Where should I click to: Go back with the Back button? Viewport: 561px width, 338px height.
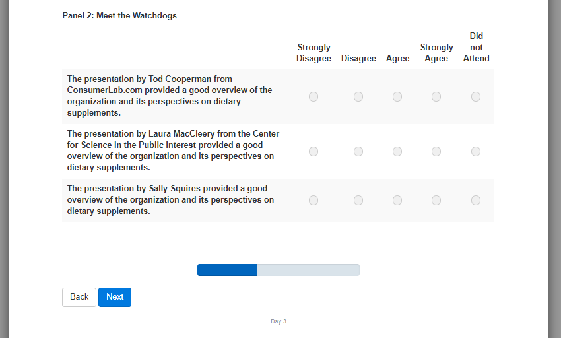tap(79, 297)
